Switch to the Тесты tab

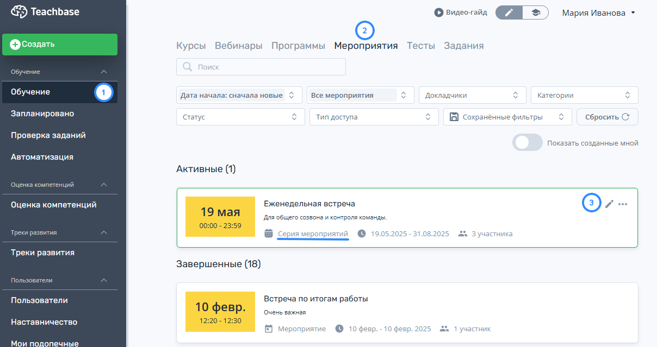click(x=421, y=46)
